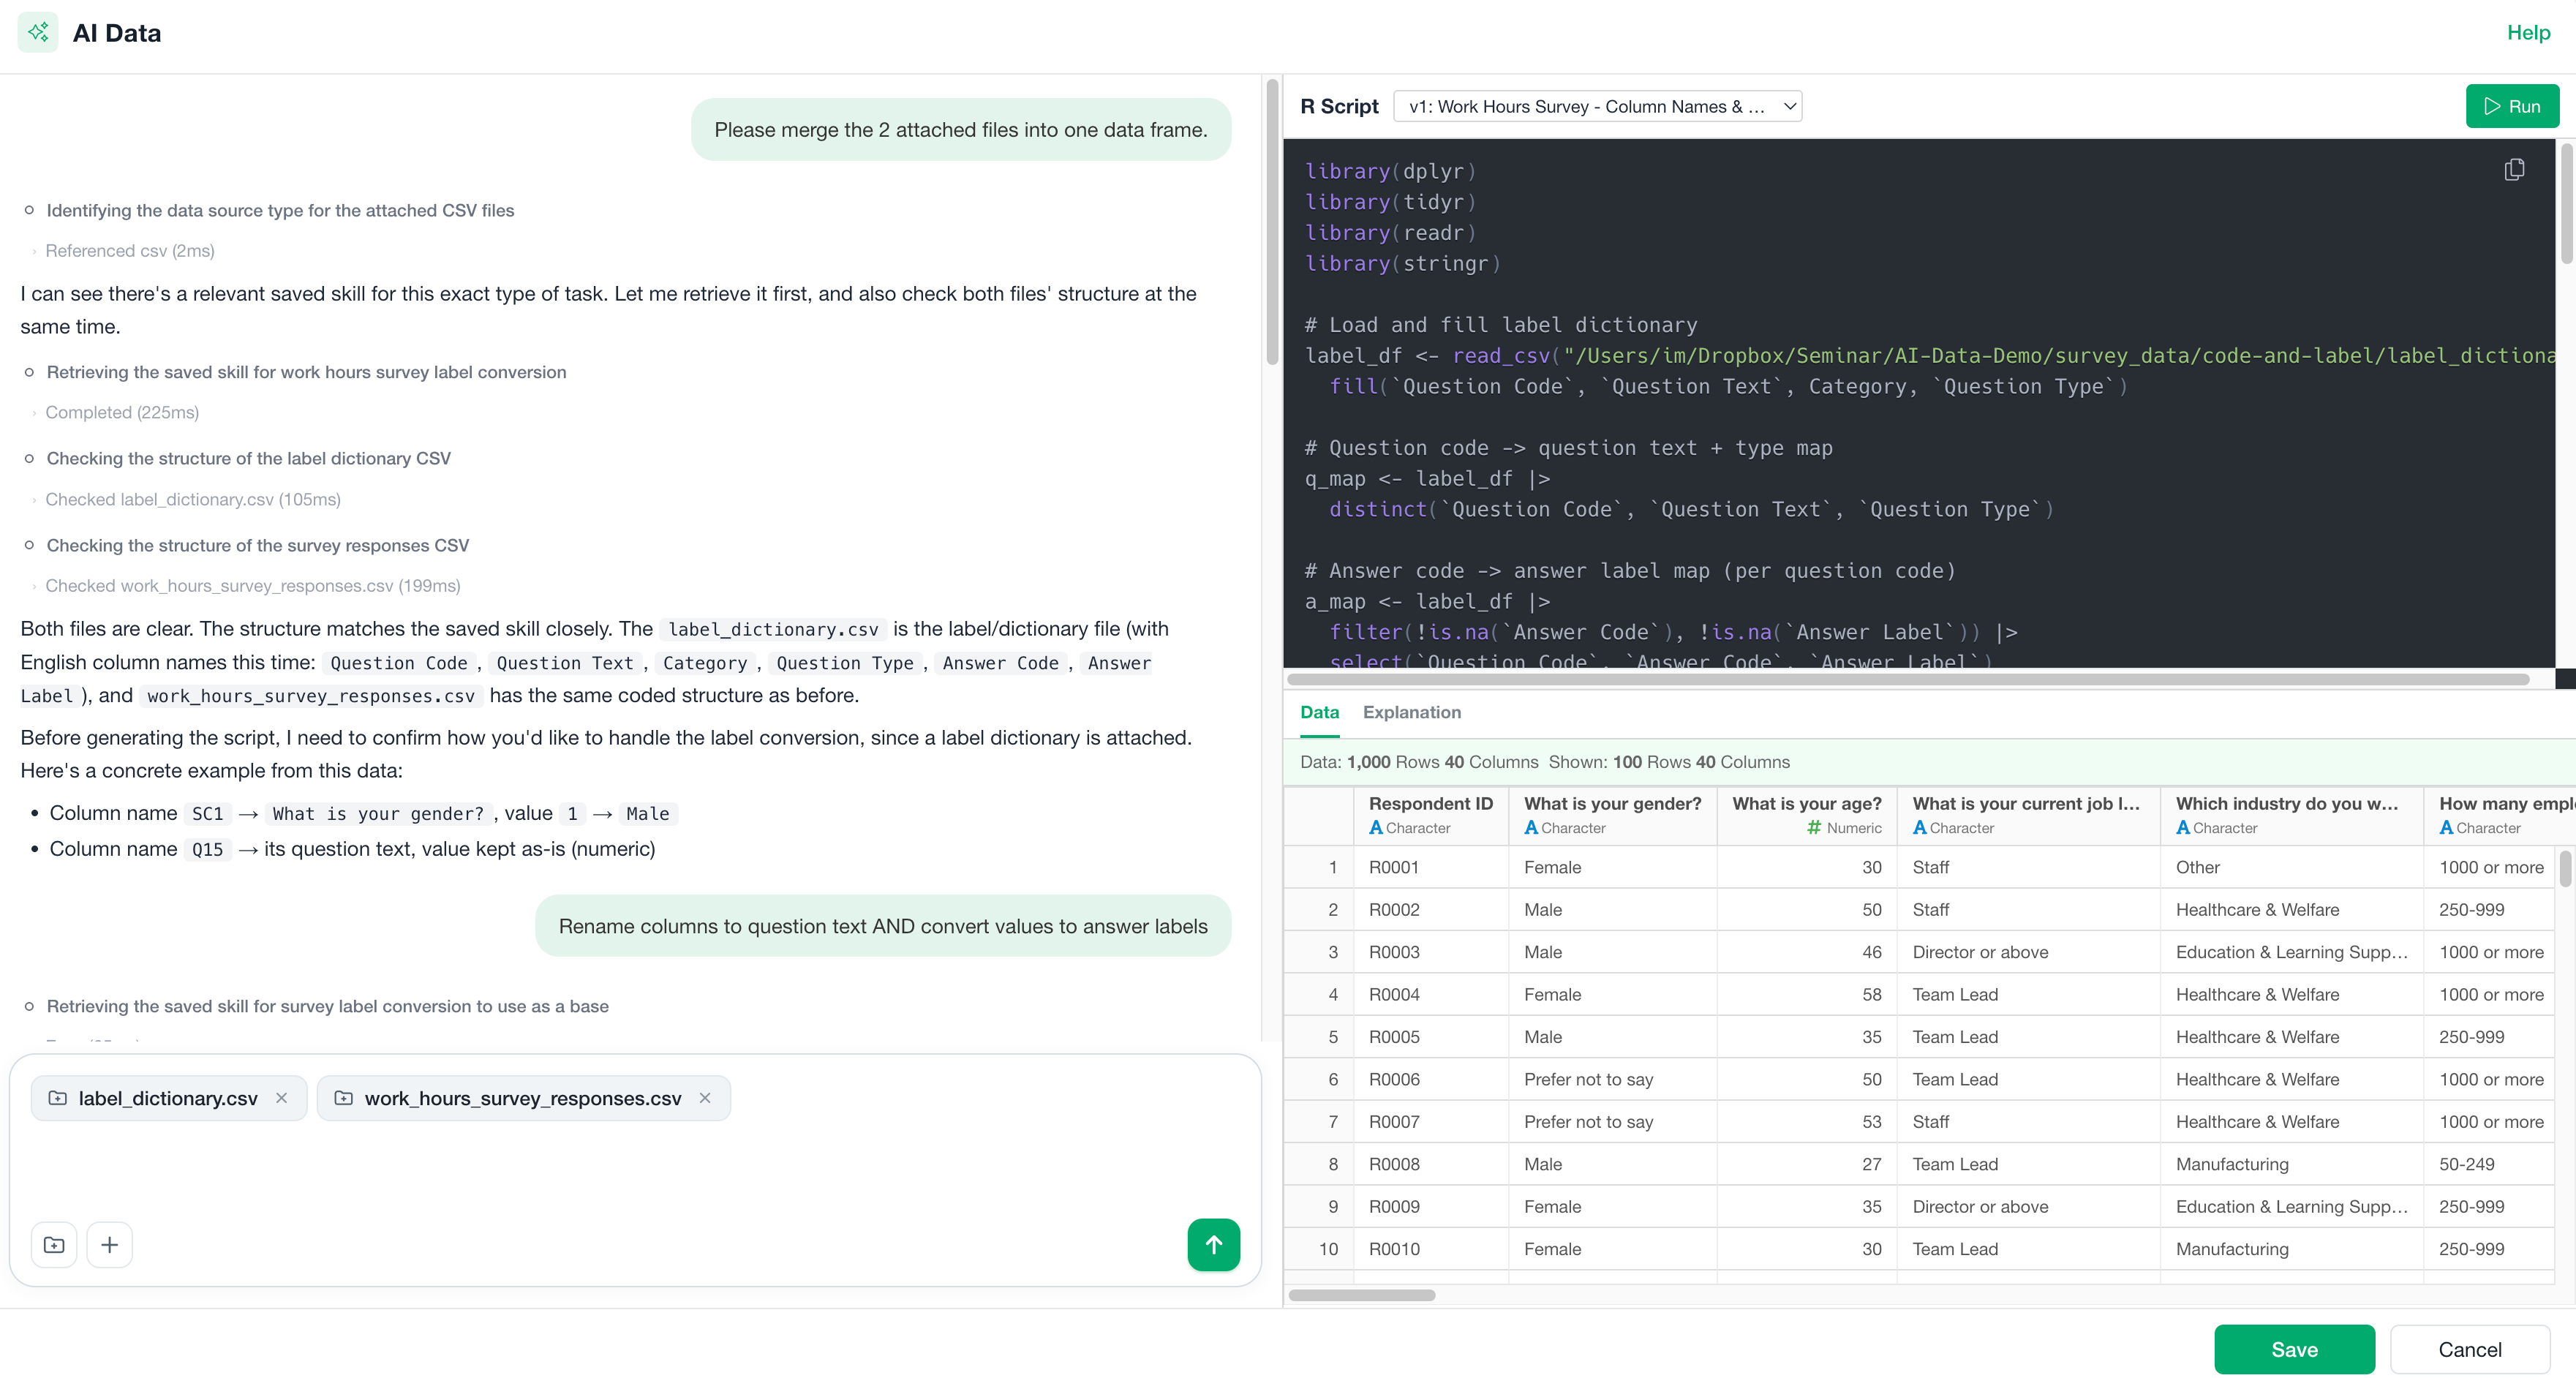2576x1378 pixels.
Task: Click the folder icon on the work_hours_survey_responses.csv chip
Action: pos(343,1097)
